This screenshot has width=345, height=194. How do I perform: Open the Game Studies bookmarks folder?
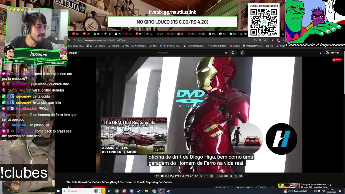pos(139,46)
